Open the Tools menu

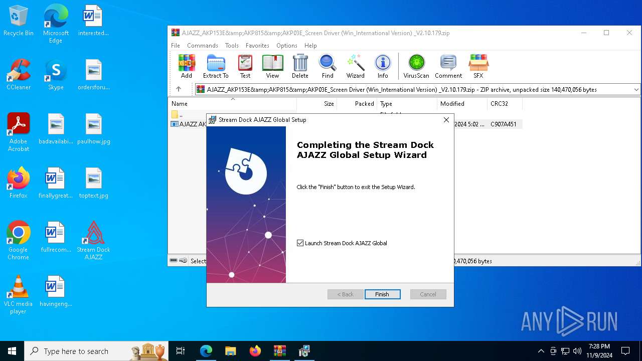pyautogui.click(x=232, y=46)
